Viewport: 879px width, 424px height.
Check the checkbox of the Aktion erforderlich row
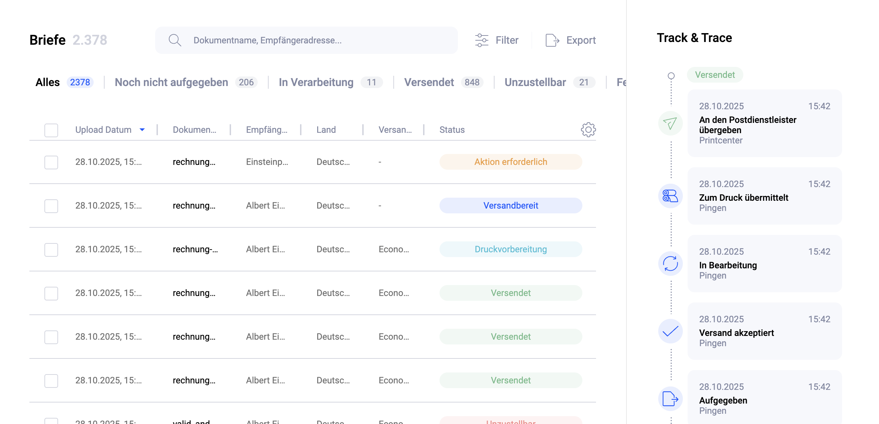tap(51, 162)
